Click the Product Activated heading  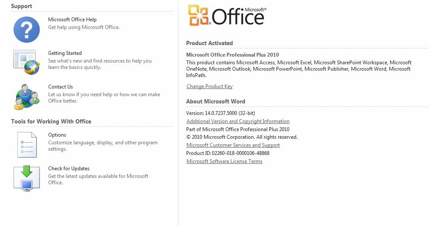pyautogui.click(x=210, y=43)
